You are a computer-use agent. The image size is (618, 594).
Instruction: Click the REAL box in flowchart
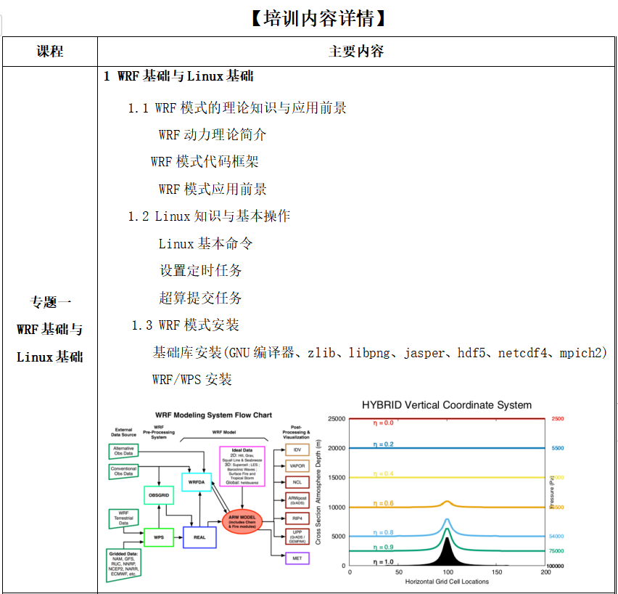pyautogui.click(x=199, y=537)
